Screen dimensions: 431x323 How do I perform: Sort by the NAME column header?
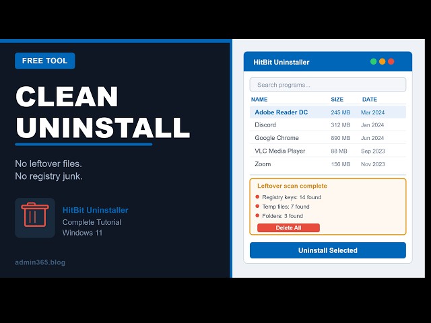pyautogui.click(x=259, y=100)
